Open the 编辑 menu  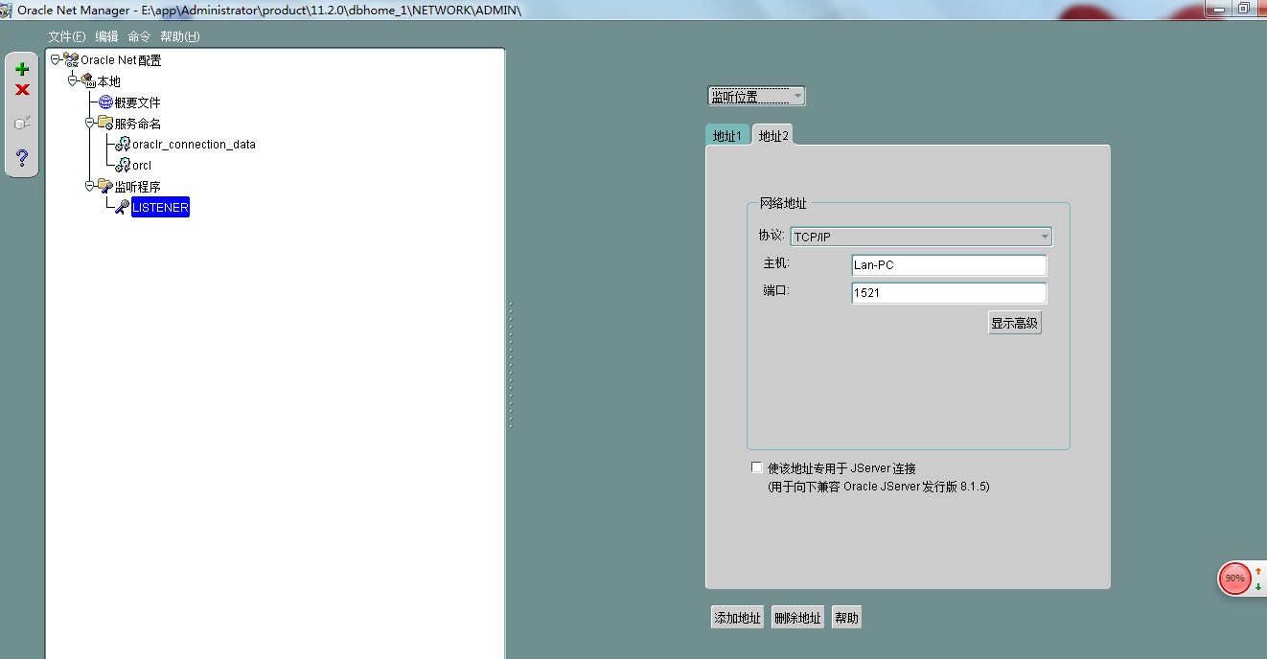(106, 36)
